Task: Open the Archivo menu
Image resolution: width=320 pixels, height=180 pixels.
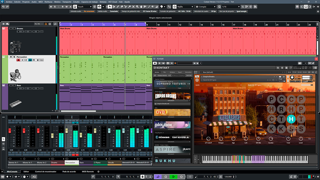Action: (9, 2)
